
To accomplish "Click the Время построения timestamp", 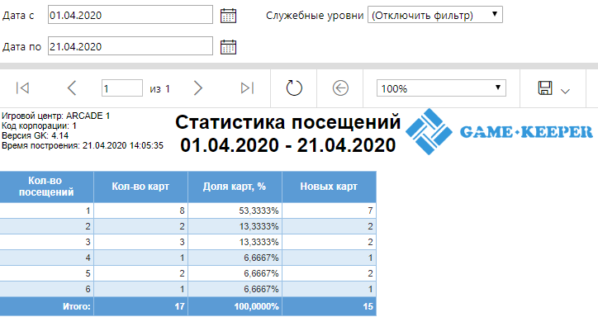I will click(x=83, y=145).
